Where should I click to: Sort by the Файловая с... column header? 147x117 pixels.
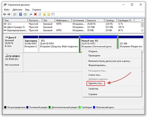[x=63, y=20]
